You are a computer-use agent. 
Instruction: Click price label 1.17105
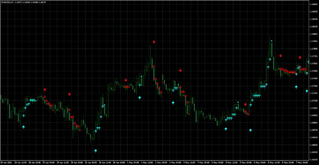pos(313,100)
